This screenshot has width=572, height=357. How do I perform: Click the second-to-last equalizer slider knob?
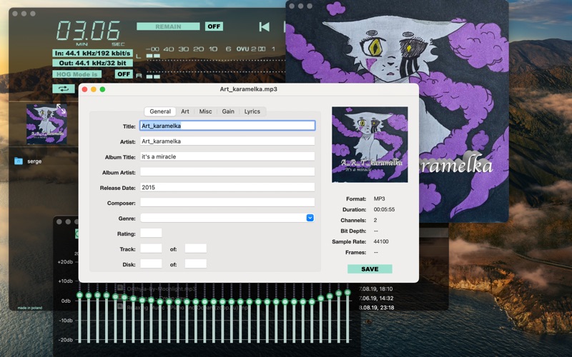click(x=338, y=293)
